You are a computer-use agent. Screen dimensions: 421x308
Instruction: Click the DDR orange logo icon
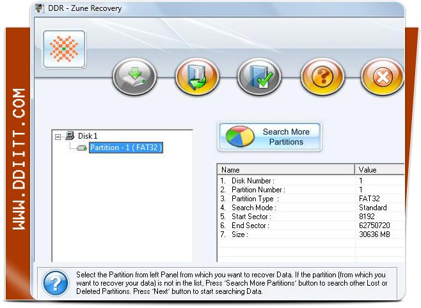[x=64, y=49]
